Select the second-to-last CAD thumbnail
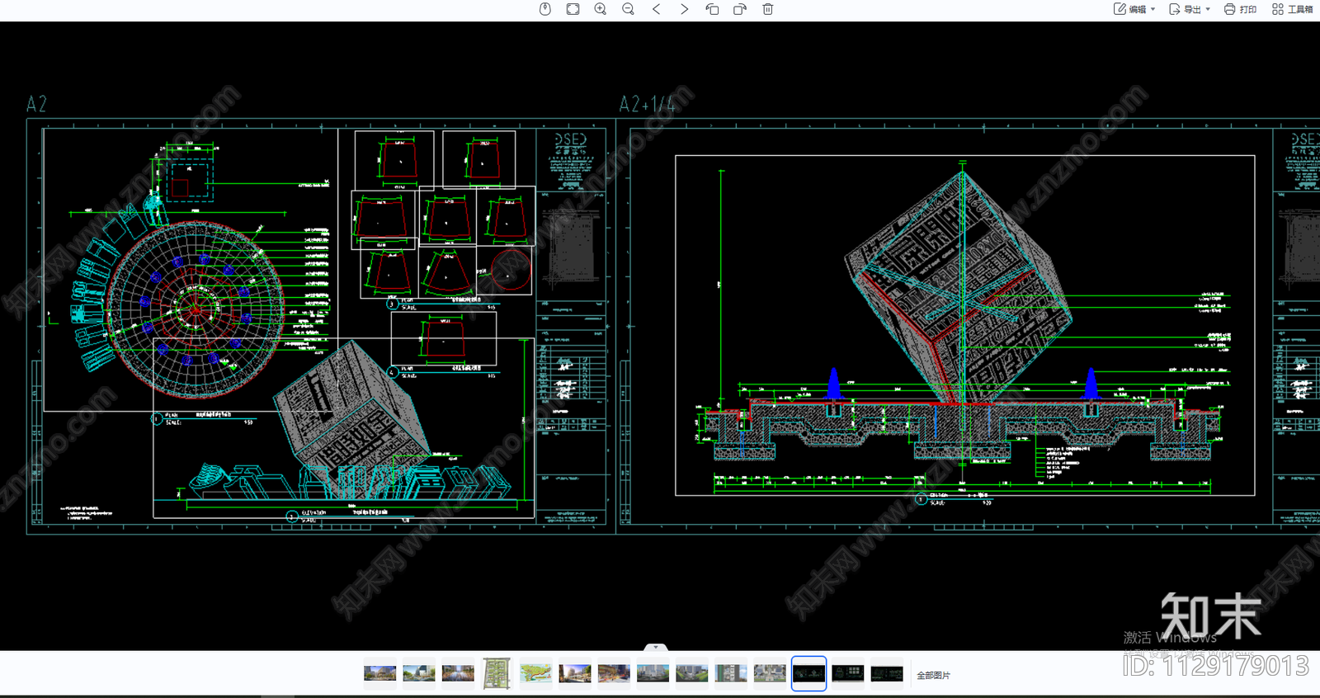 [848, 674]
